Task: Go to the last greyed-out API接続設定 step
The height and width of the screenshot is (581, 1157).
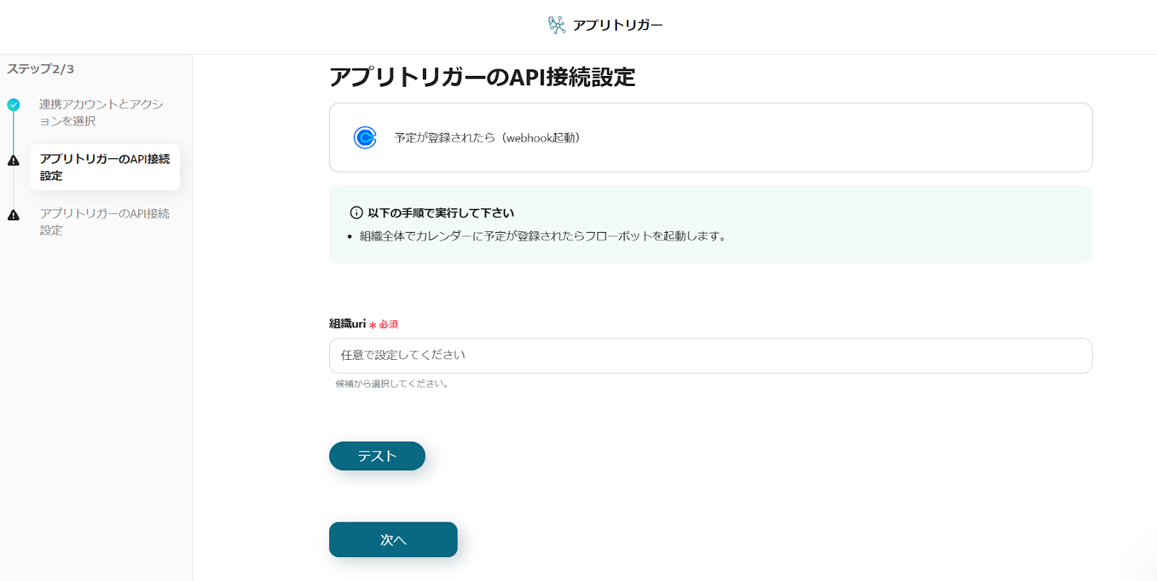Action: coord(105,222)
